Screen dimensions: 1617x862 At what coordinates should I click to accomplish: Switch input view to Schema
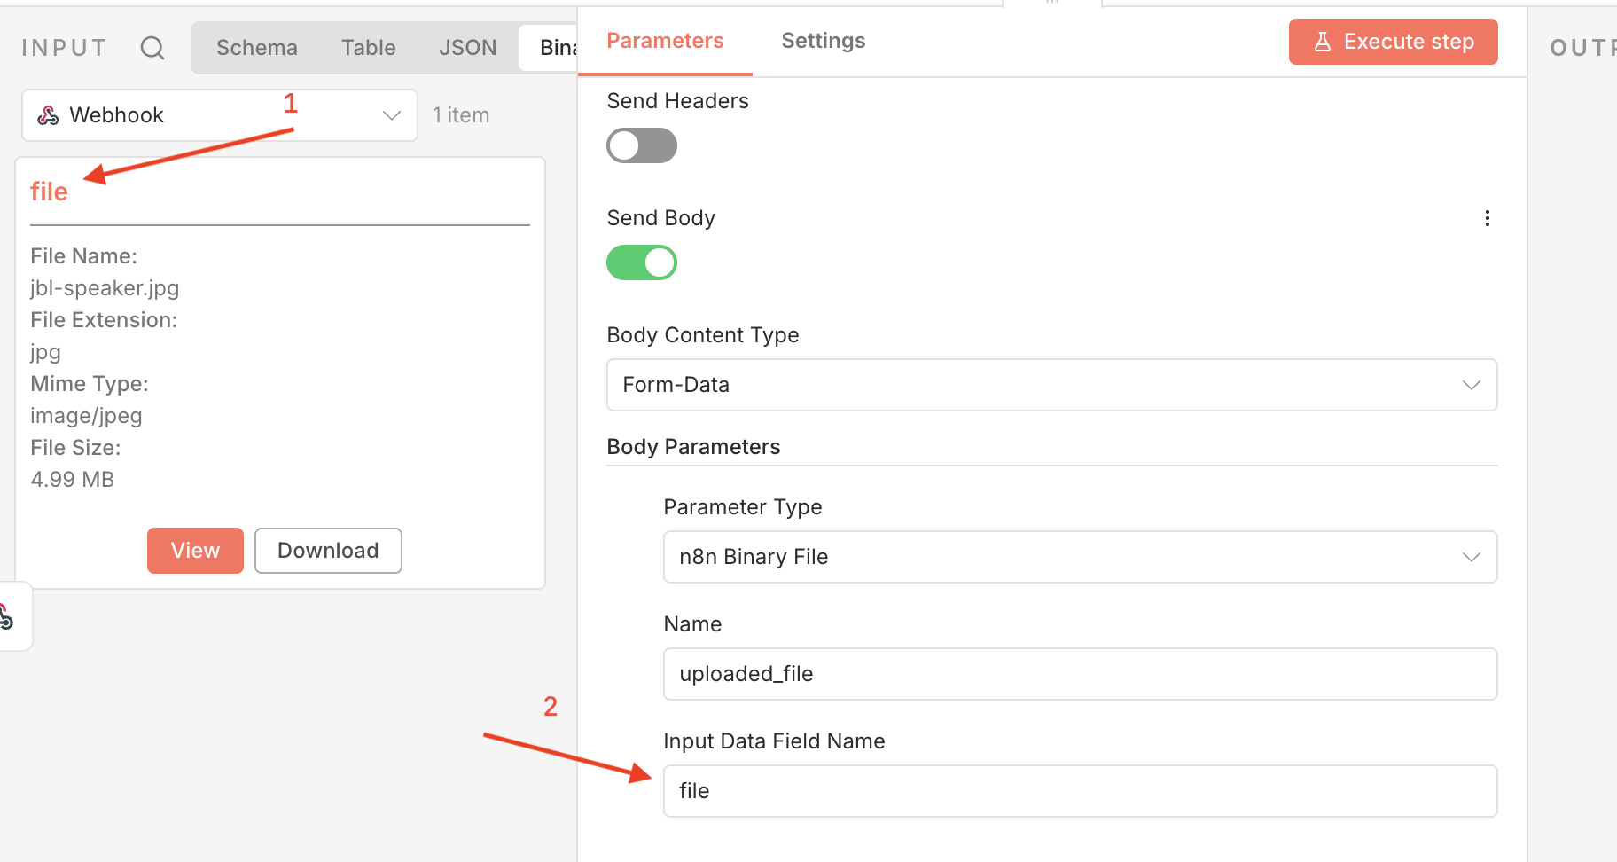256,48
